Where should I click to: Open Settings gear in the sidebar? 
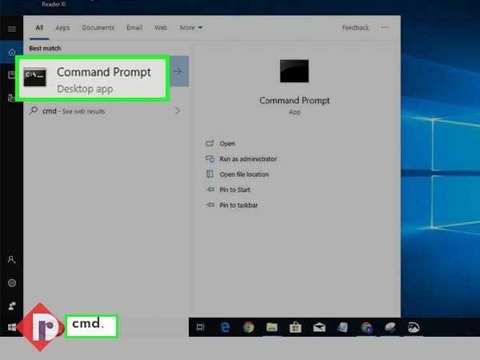click(x=12, y=283)
